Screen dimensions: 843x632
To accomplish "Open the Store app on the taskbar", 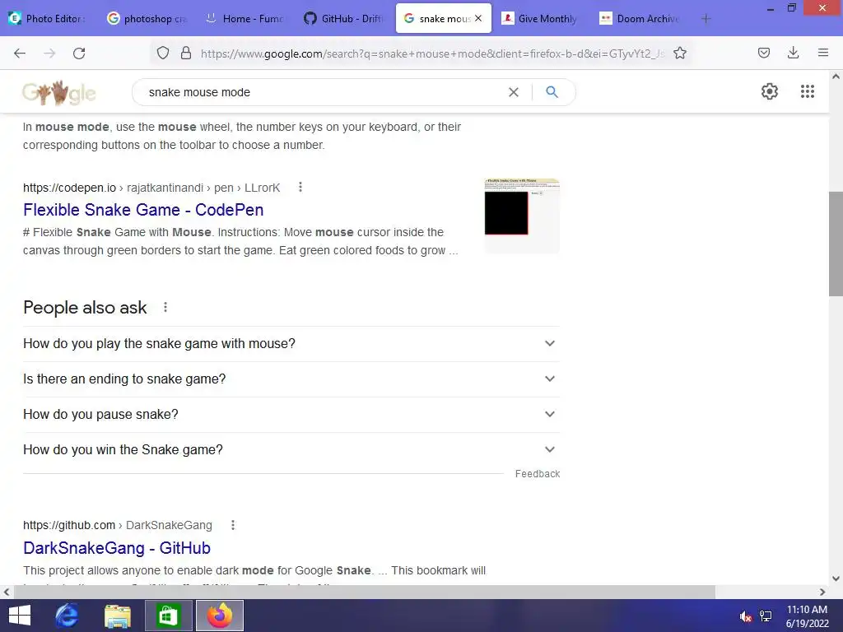I will coord(168,616).
